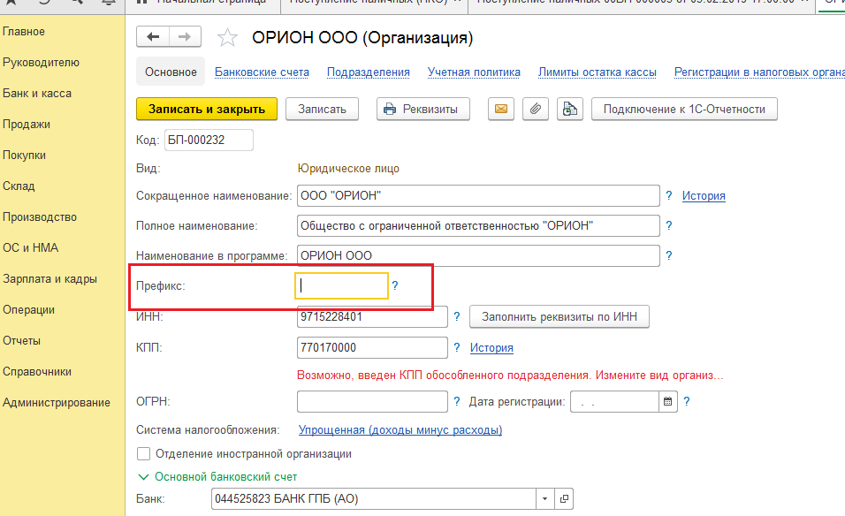Open the Учетная политика tab
This screenshot has height=516, width=845.
click(x=474, y=72)
